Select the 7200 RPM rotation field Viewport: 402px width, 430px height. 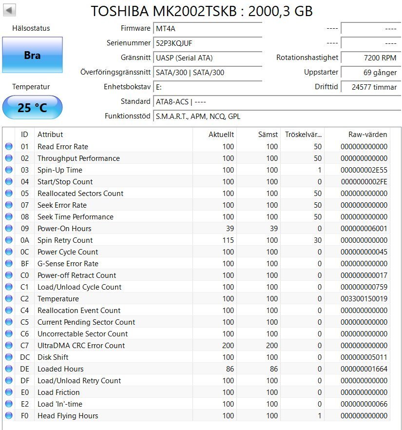point(371,58)
